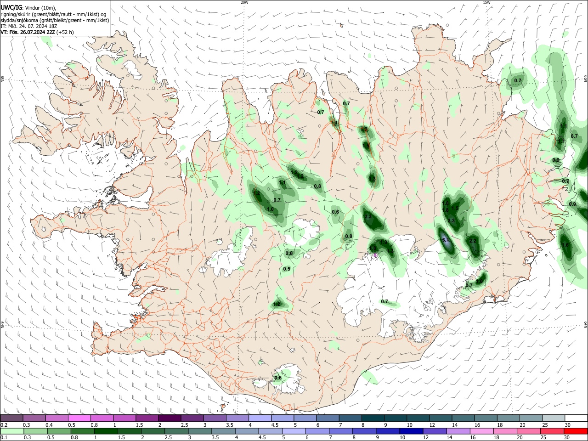Click the 64N latitude label on right edge
This screenshot has width=588, height=441.
click(x=586, y=324)
